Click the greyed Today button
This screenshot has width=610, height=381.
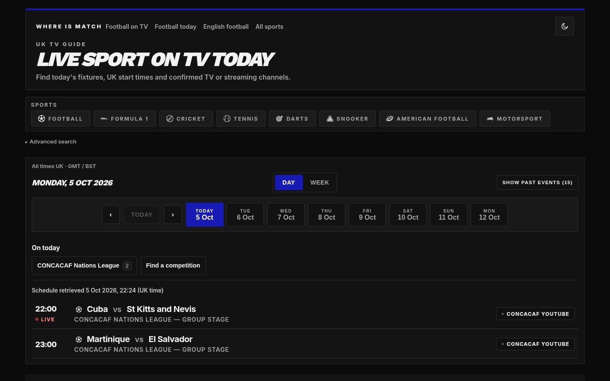pos(141,215)
